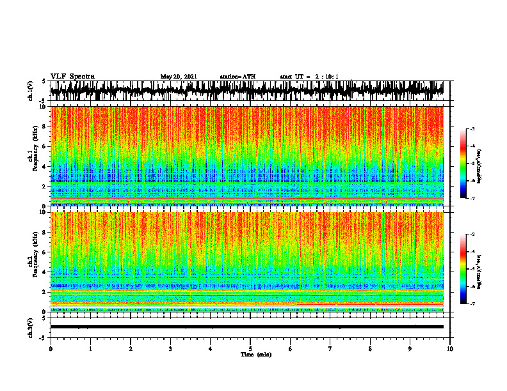Click the ch.2 frequency tick "2"
The height and width of the screenshot is (391, 507).
[44, 292]
